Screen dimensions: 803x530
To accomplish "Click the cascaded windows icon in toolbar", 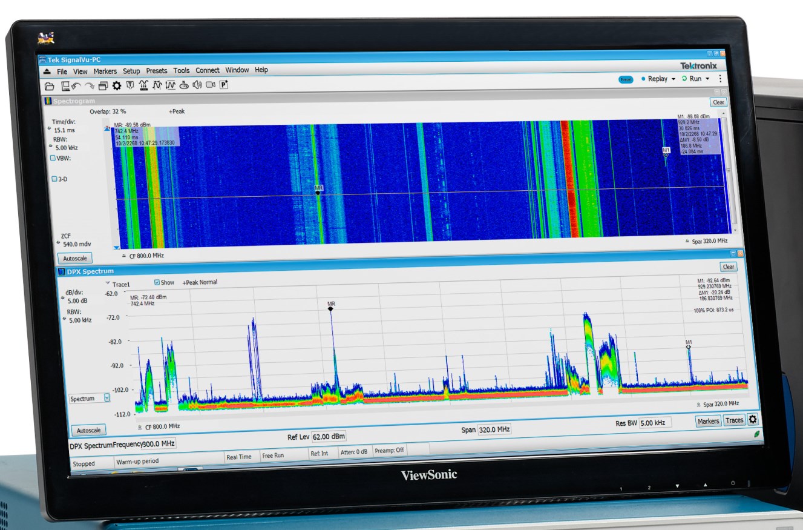I will pyautogui.click(x=103, y=86).
